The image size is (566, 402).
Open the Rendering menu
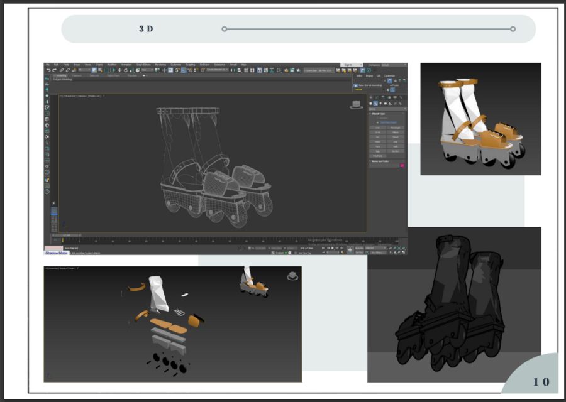(160, 65)
